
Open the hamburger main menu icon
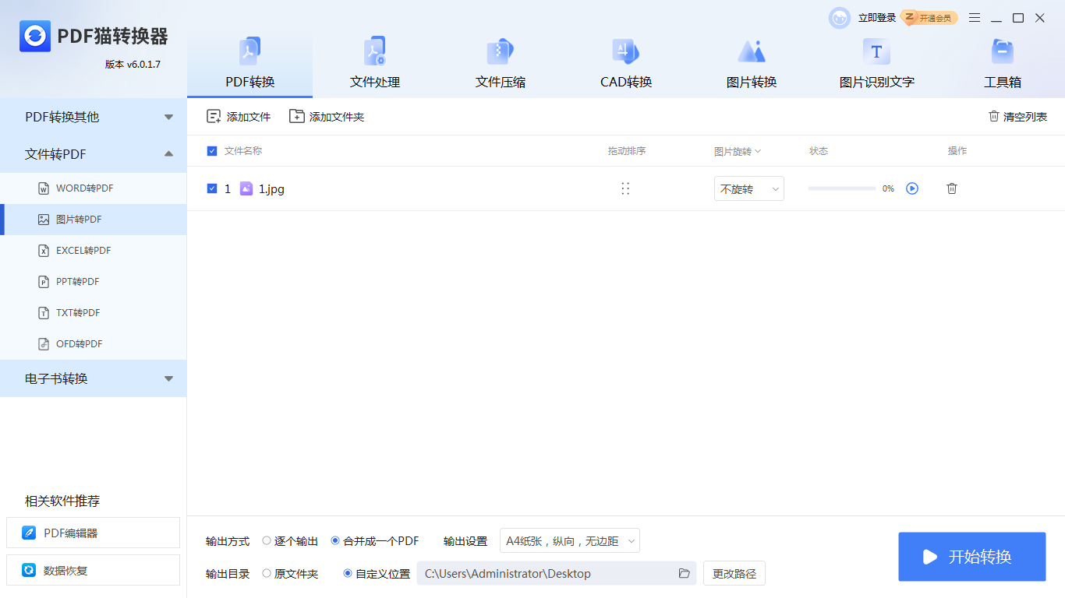(x=975, y=18)
